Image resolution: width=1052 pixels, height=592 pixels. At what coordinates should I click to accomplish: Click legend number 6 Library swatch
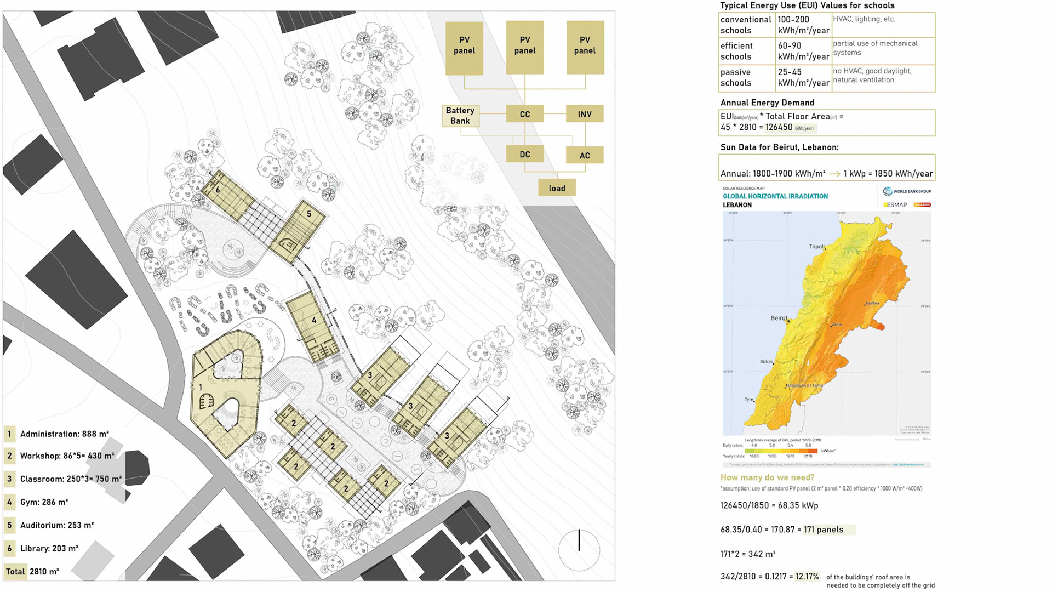pos(9,548)
